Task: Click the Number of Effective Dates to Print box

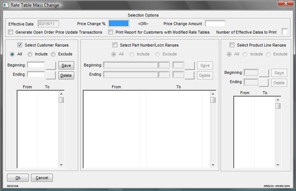Action: (x=285, y=31)
